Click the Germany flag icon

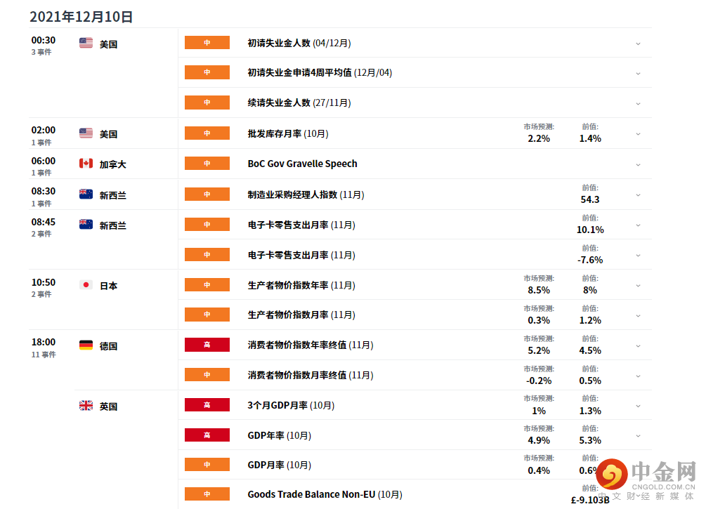tap(86, 345)
